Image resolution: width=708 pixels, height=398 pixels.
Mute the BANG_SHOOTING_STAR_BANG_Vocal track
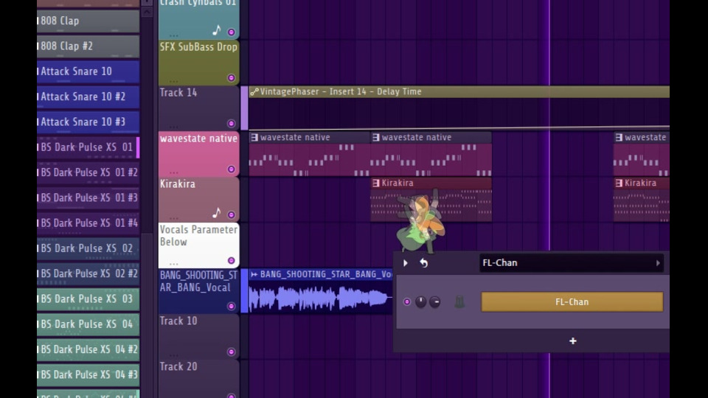pyautogui.click(x=231, y=306)
